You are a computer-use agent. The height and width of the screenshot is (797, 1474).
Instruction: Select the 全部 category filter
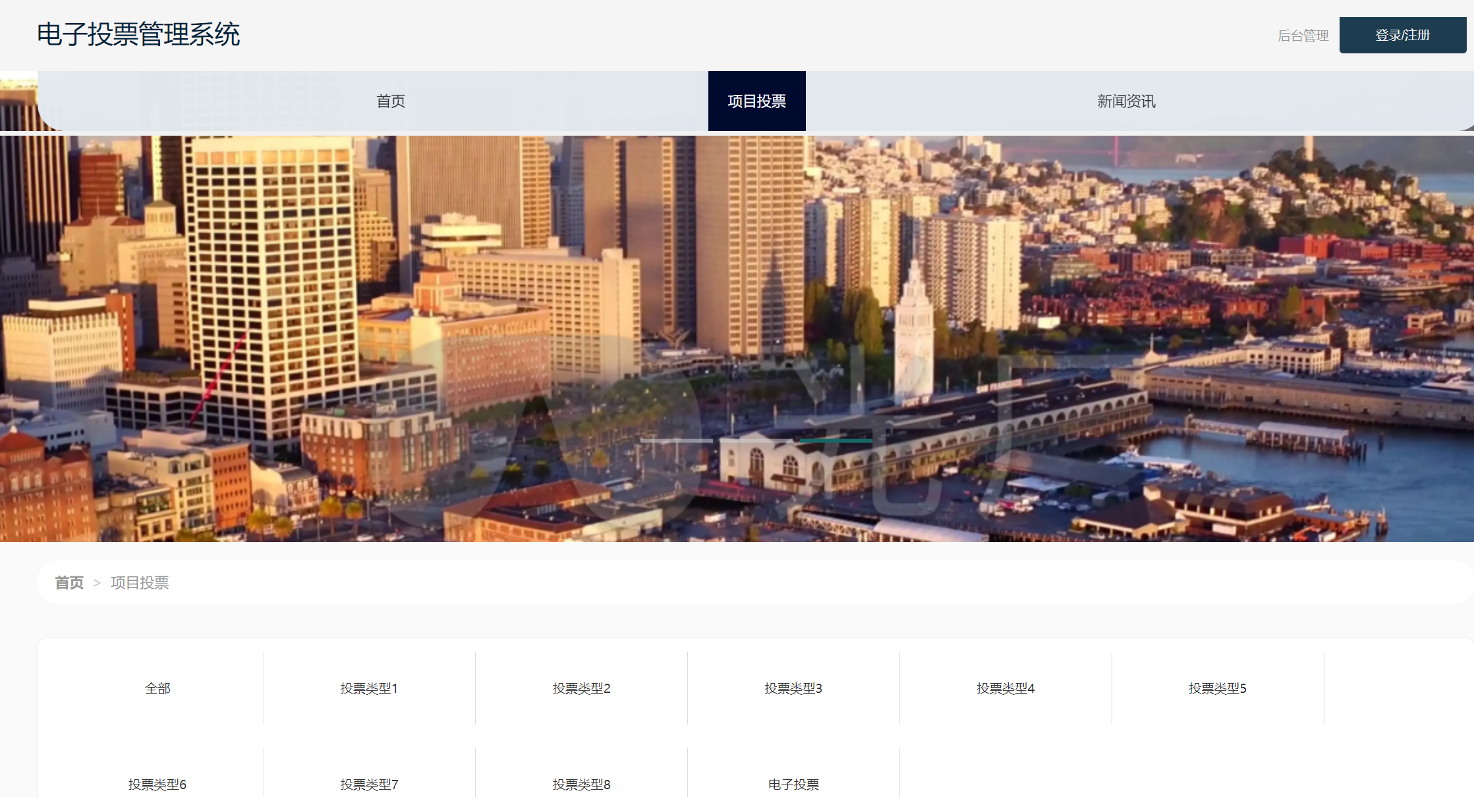pos(157,688)
